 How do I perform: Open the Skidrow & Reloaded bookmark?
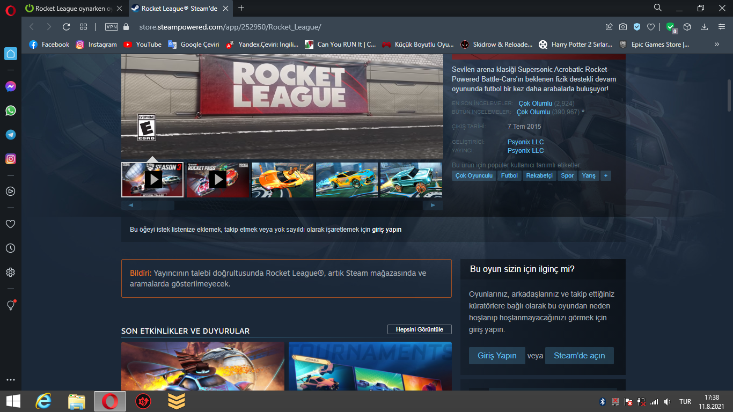click(x=496, y=45)
